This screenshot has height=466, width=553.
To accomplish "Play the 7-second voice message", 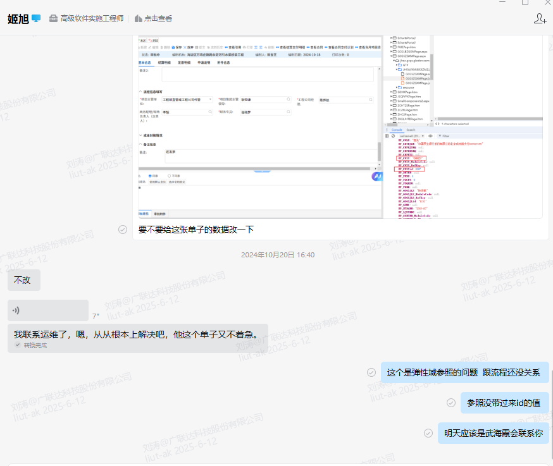I will coord(48,310).
